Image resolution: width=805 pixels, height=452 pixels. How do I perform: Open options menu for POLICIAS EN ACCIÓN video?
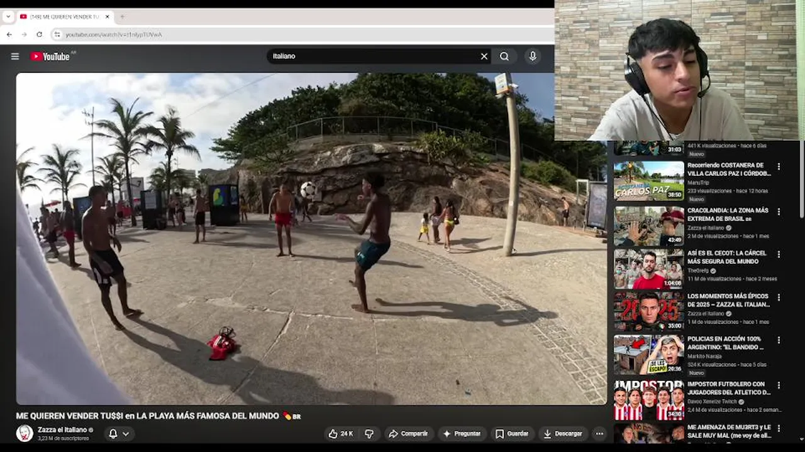tap(779, 340)
